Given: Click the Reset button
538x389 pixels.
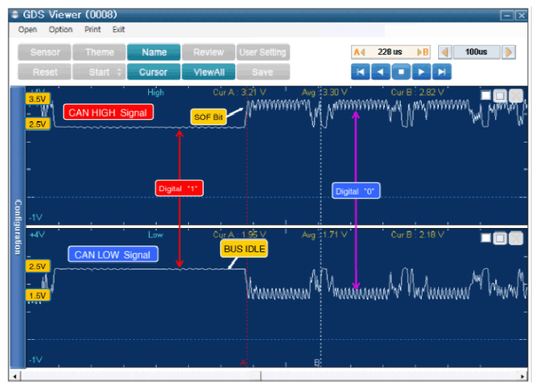Looking at the screenshot, I should click(x=45, y=72).
